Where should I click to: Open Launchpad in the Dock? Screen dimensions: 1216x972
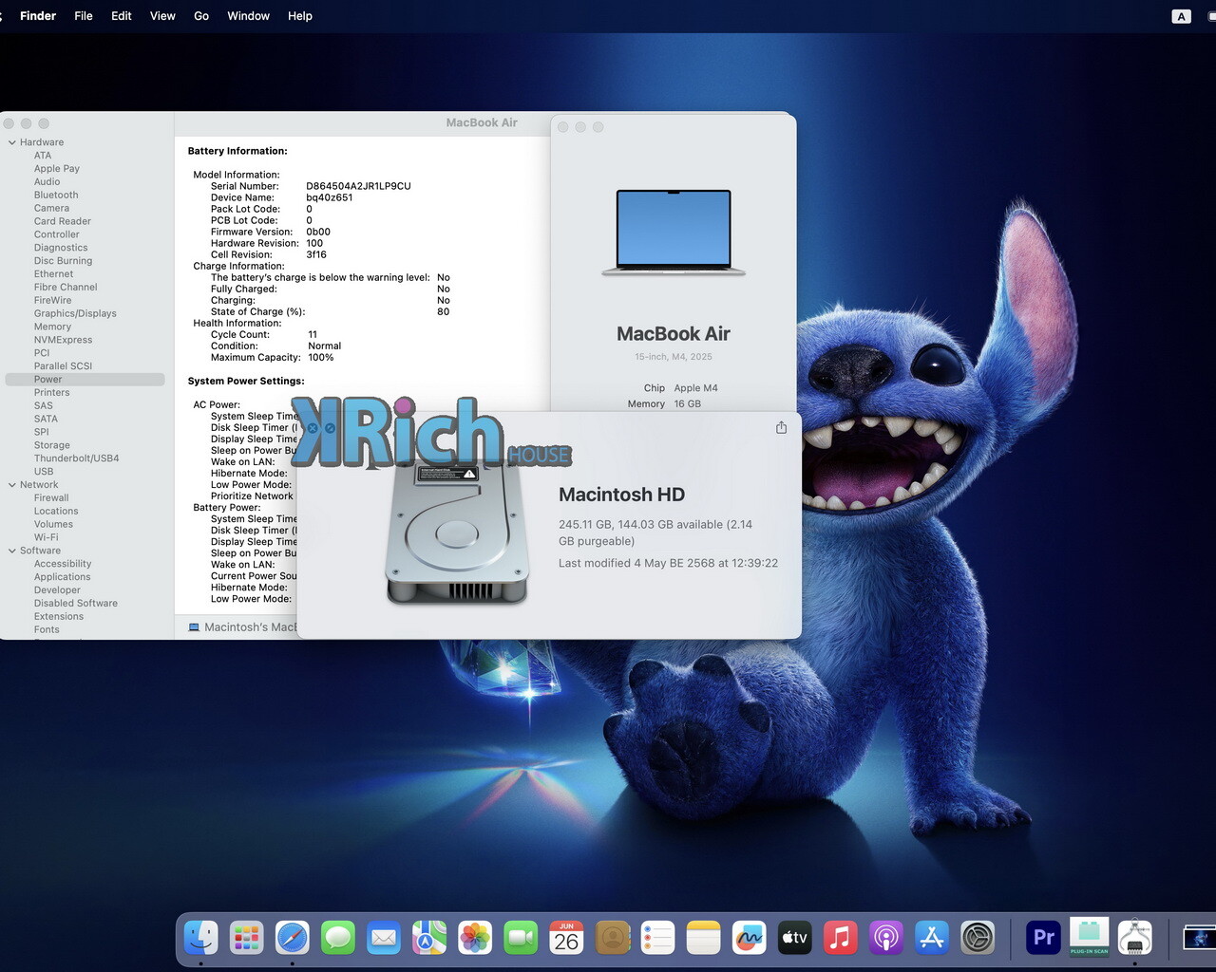[247, 938]
